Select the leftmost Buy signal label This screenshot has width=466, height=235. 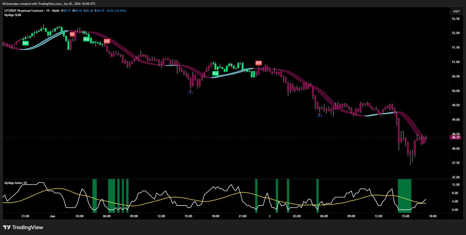25,43
